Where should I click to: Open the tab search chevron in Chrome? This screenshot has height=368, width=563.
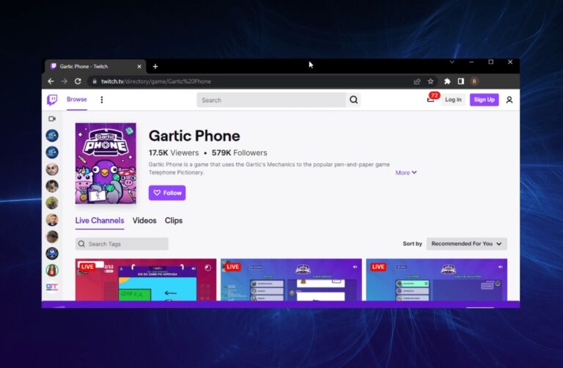point(452,62)
